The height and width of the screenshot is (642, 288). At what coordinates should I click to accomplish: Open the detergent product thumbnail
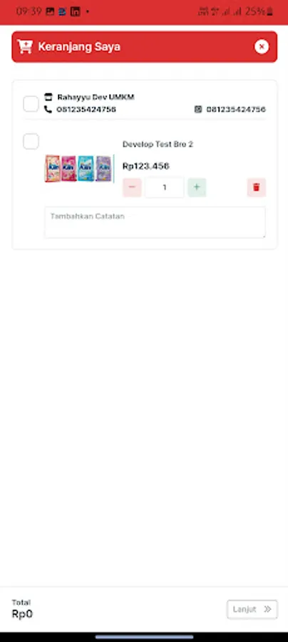click(x=79, y=168)
